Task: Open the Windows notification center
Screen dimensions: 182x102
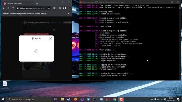Action: coord(178,99)
